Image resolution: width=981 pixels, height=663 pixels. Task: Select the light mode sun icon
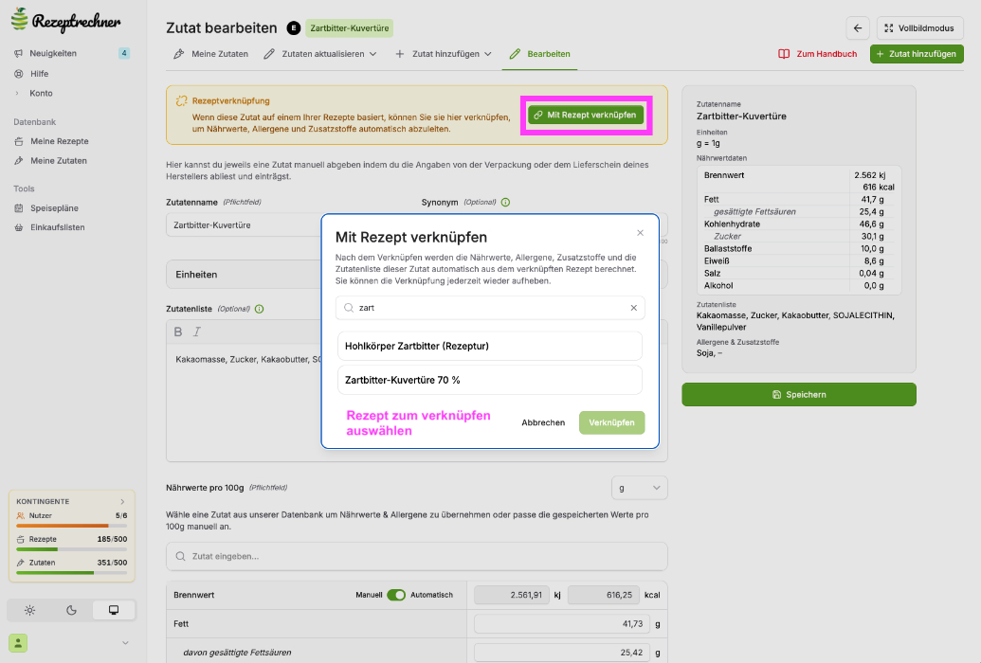30,611
